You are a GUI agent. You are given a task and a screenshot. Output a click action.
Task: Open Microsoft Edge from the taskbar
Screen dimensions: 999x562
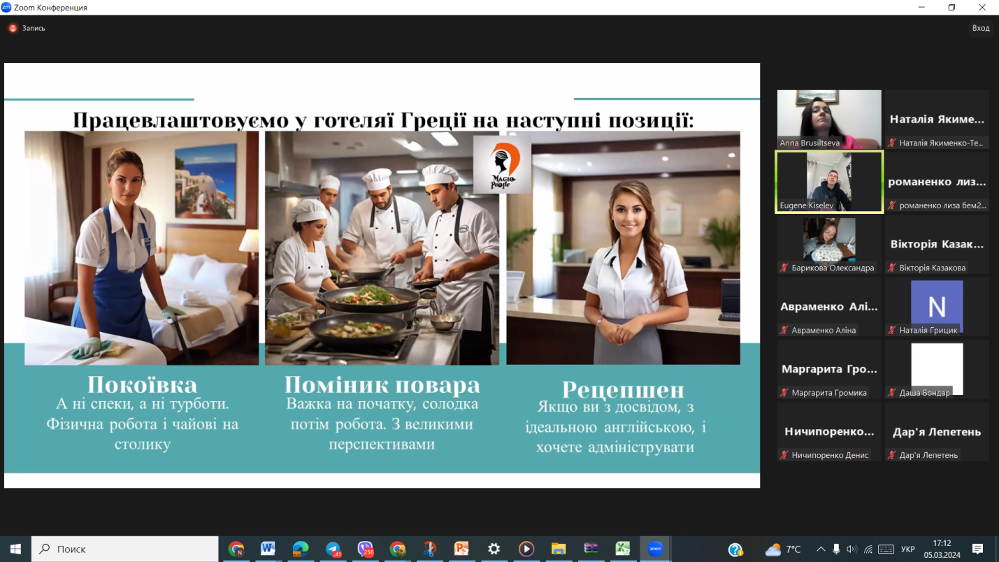(x=301, y=549)
